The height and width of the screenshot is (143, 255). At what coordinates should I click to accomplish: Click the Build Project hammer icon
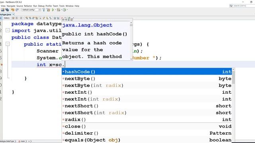coord(44,10)
